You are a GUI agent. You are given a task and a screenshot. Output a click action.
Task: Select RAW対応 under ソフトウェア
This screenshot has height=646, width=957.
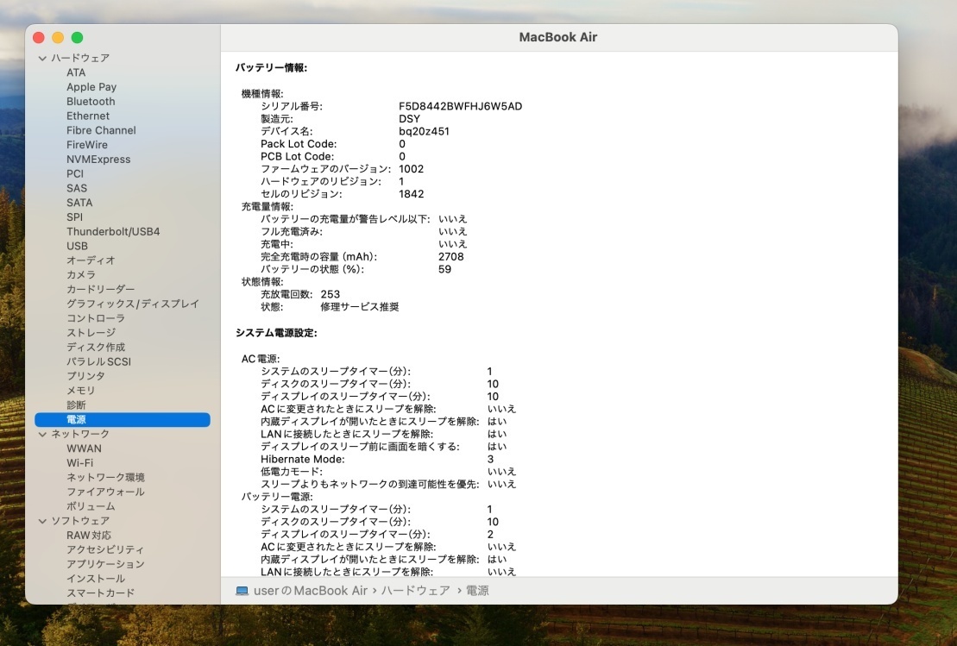pos(89,536)
